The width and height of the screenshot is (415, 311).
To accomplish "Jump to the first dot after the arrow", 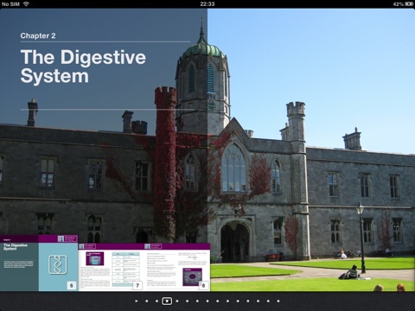I will point(147,301).
